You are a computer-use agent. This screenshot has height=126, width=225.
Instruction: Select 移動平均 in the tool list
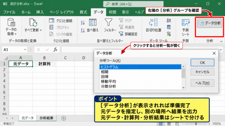click(140, 82)
